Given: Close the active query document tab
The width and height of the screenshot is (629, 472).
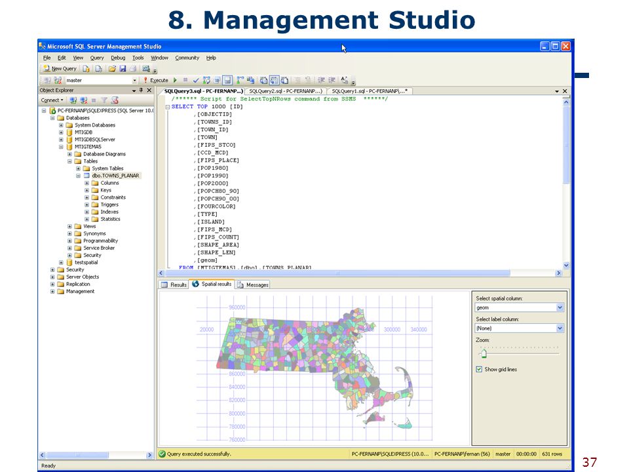Looking at the screenshot, I should (x=565, y=91).
